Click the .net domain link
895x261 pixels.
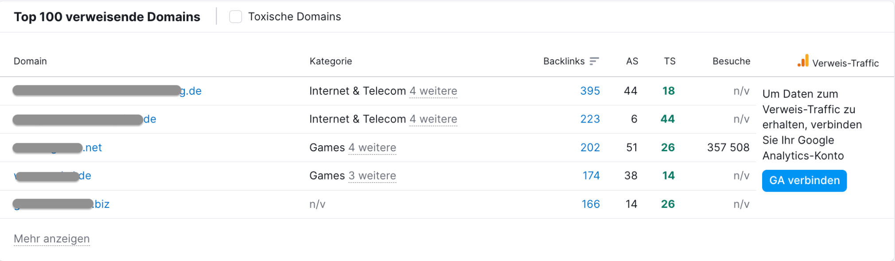pyautogui.click(x=58, y=147)
